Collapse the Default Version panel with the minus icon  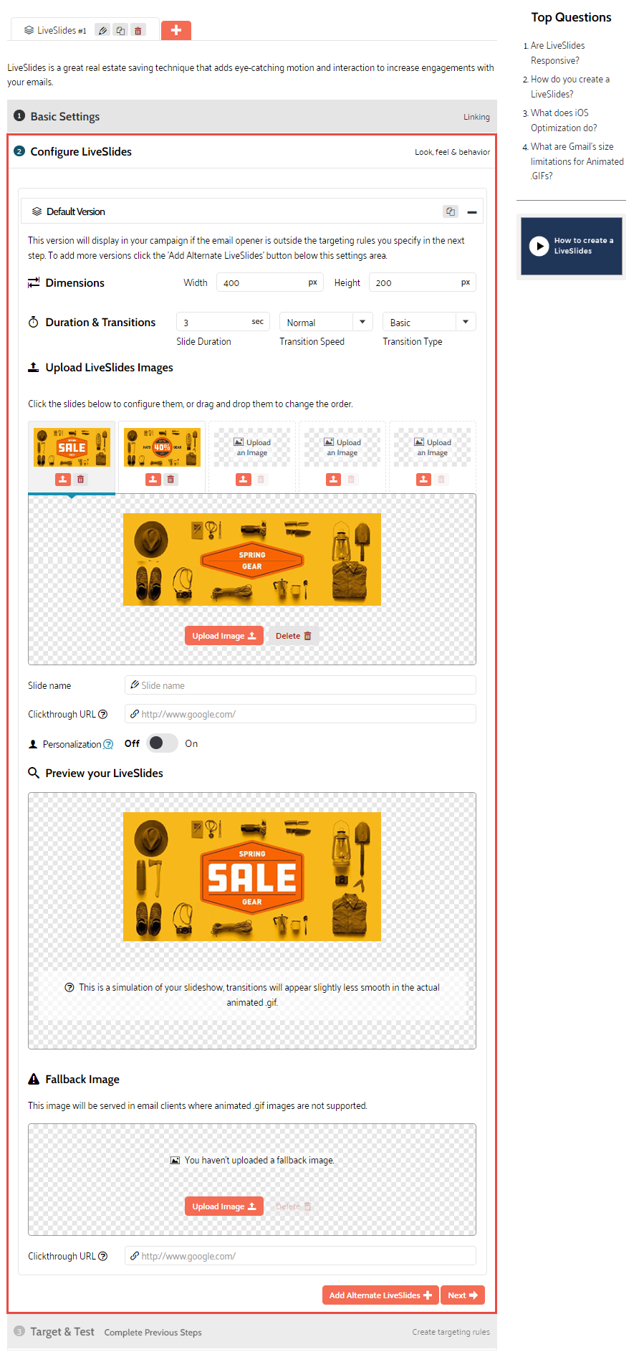coord(472,211)
